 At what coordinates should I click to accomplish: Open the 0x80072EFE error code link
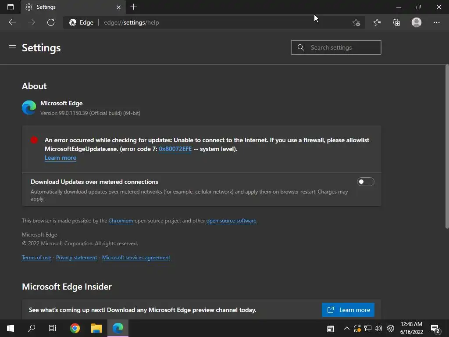pyautogui.click(x=175, y=149)
